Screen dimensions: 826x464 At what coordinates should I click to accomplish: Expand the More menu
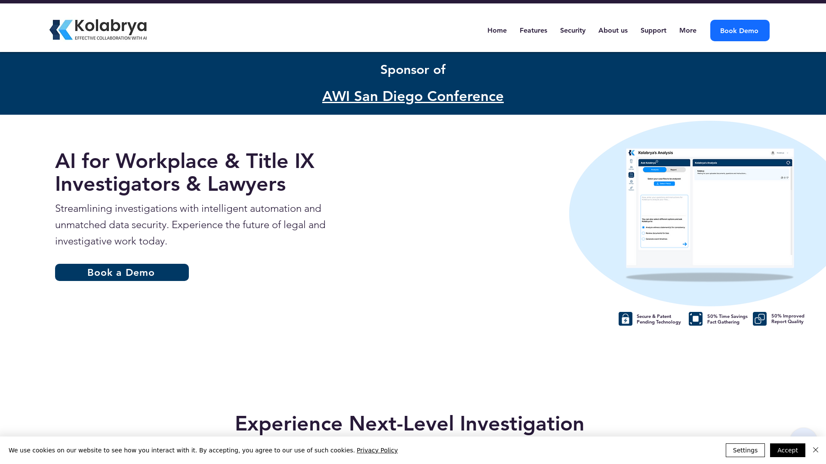pyautogui.click(x=687, y=31)
